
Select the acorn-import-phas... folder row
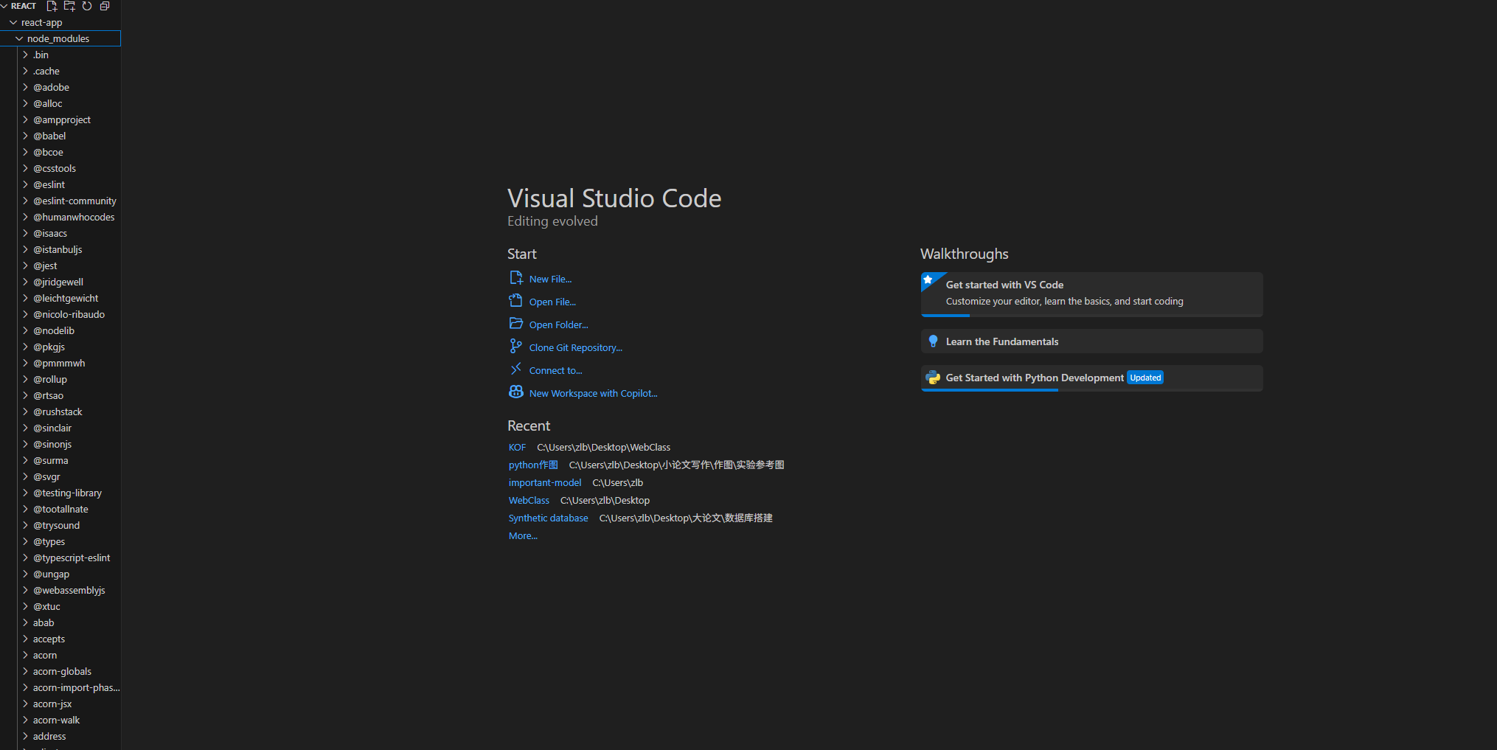(60, 687)
